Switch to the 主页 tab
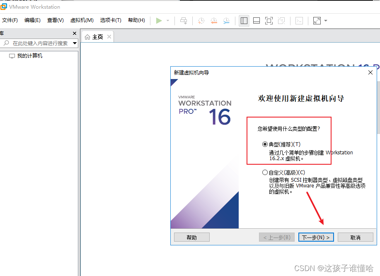Image resolution: width=380 pixels, height=276 pixels. 98,37
